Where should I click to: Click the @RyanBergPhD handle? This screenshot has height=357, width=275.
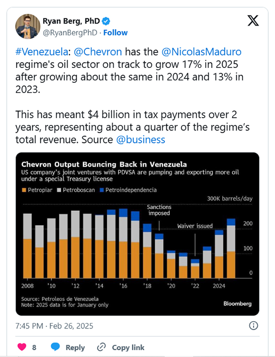70,33
